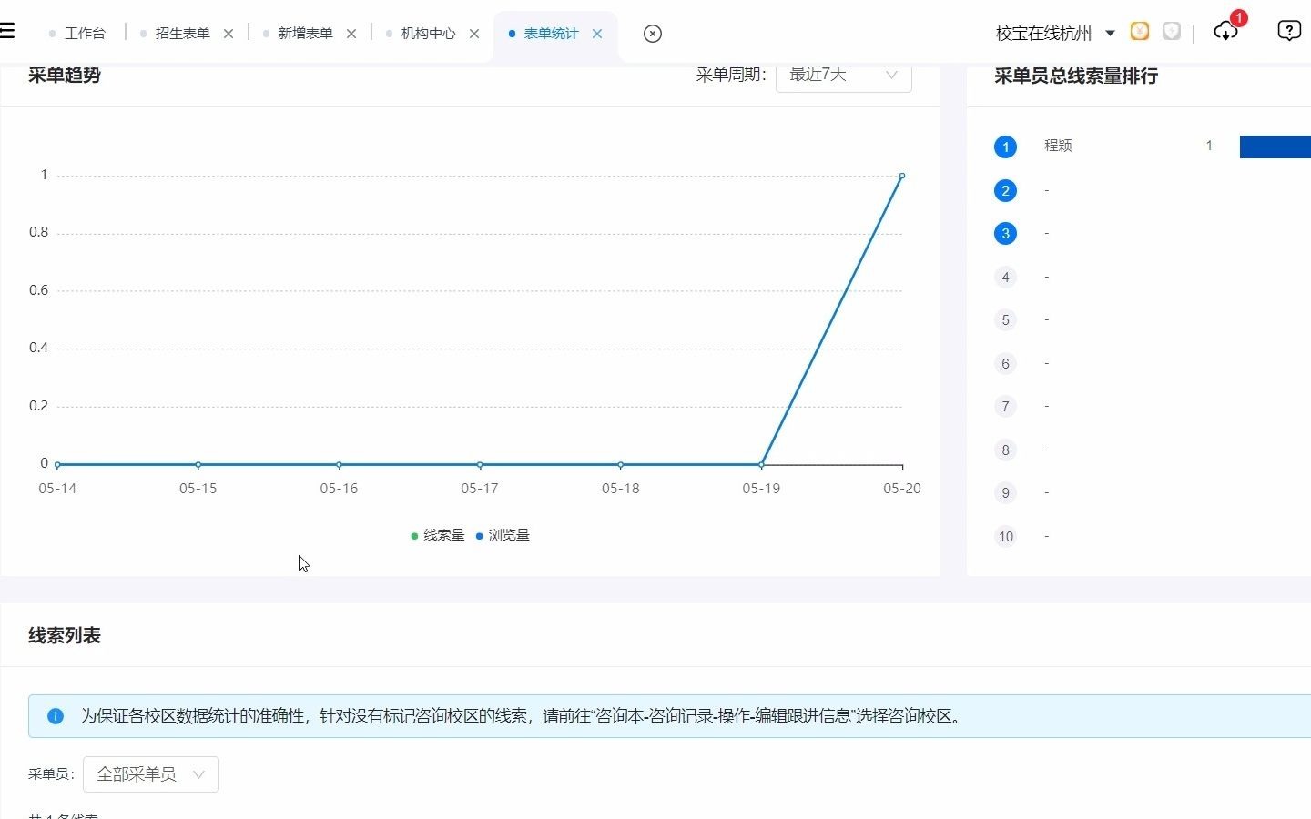Click rank 10 badge in ranking
The image size is (1311, 819).
1005,536
